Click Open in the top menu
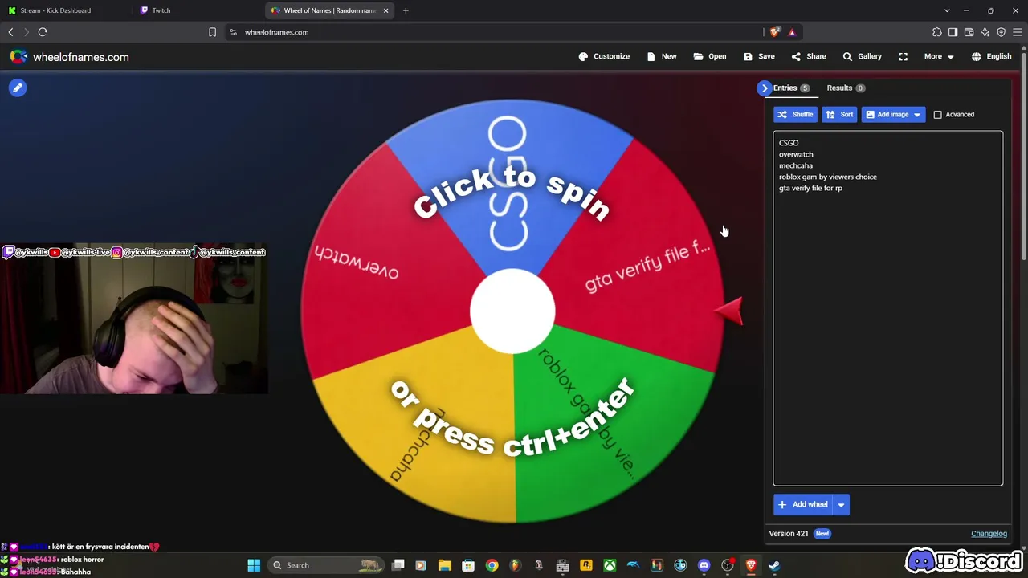Image resolution: width=1028 pixels, height=578 pixels. (x=710, y=57)
